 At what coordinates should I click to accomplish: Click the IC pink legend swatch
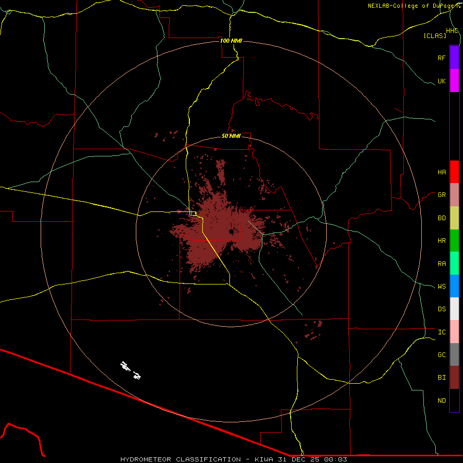click(x=454, y=332)
